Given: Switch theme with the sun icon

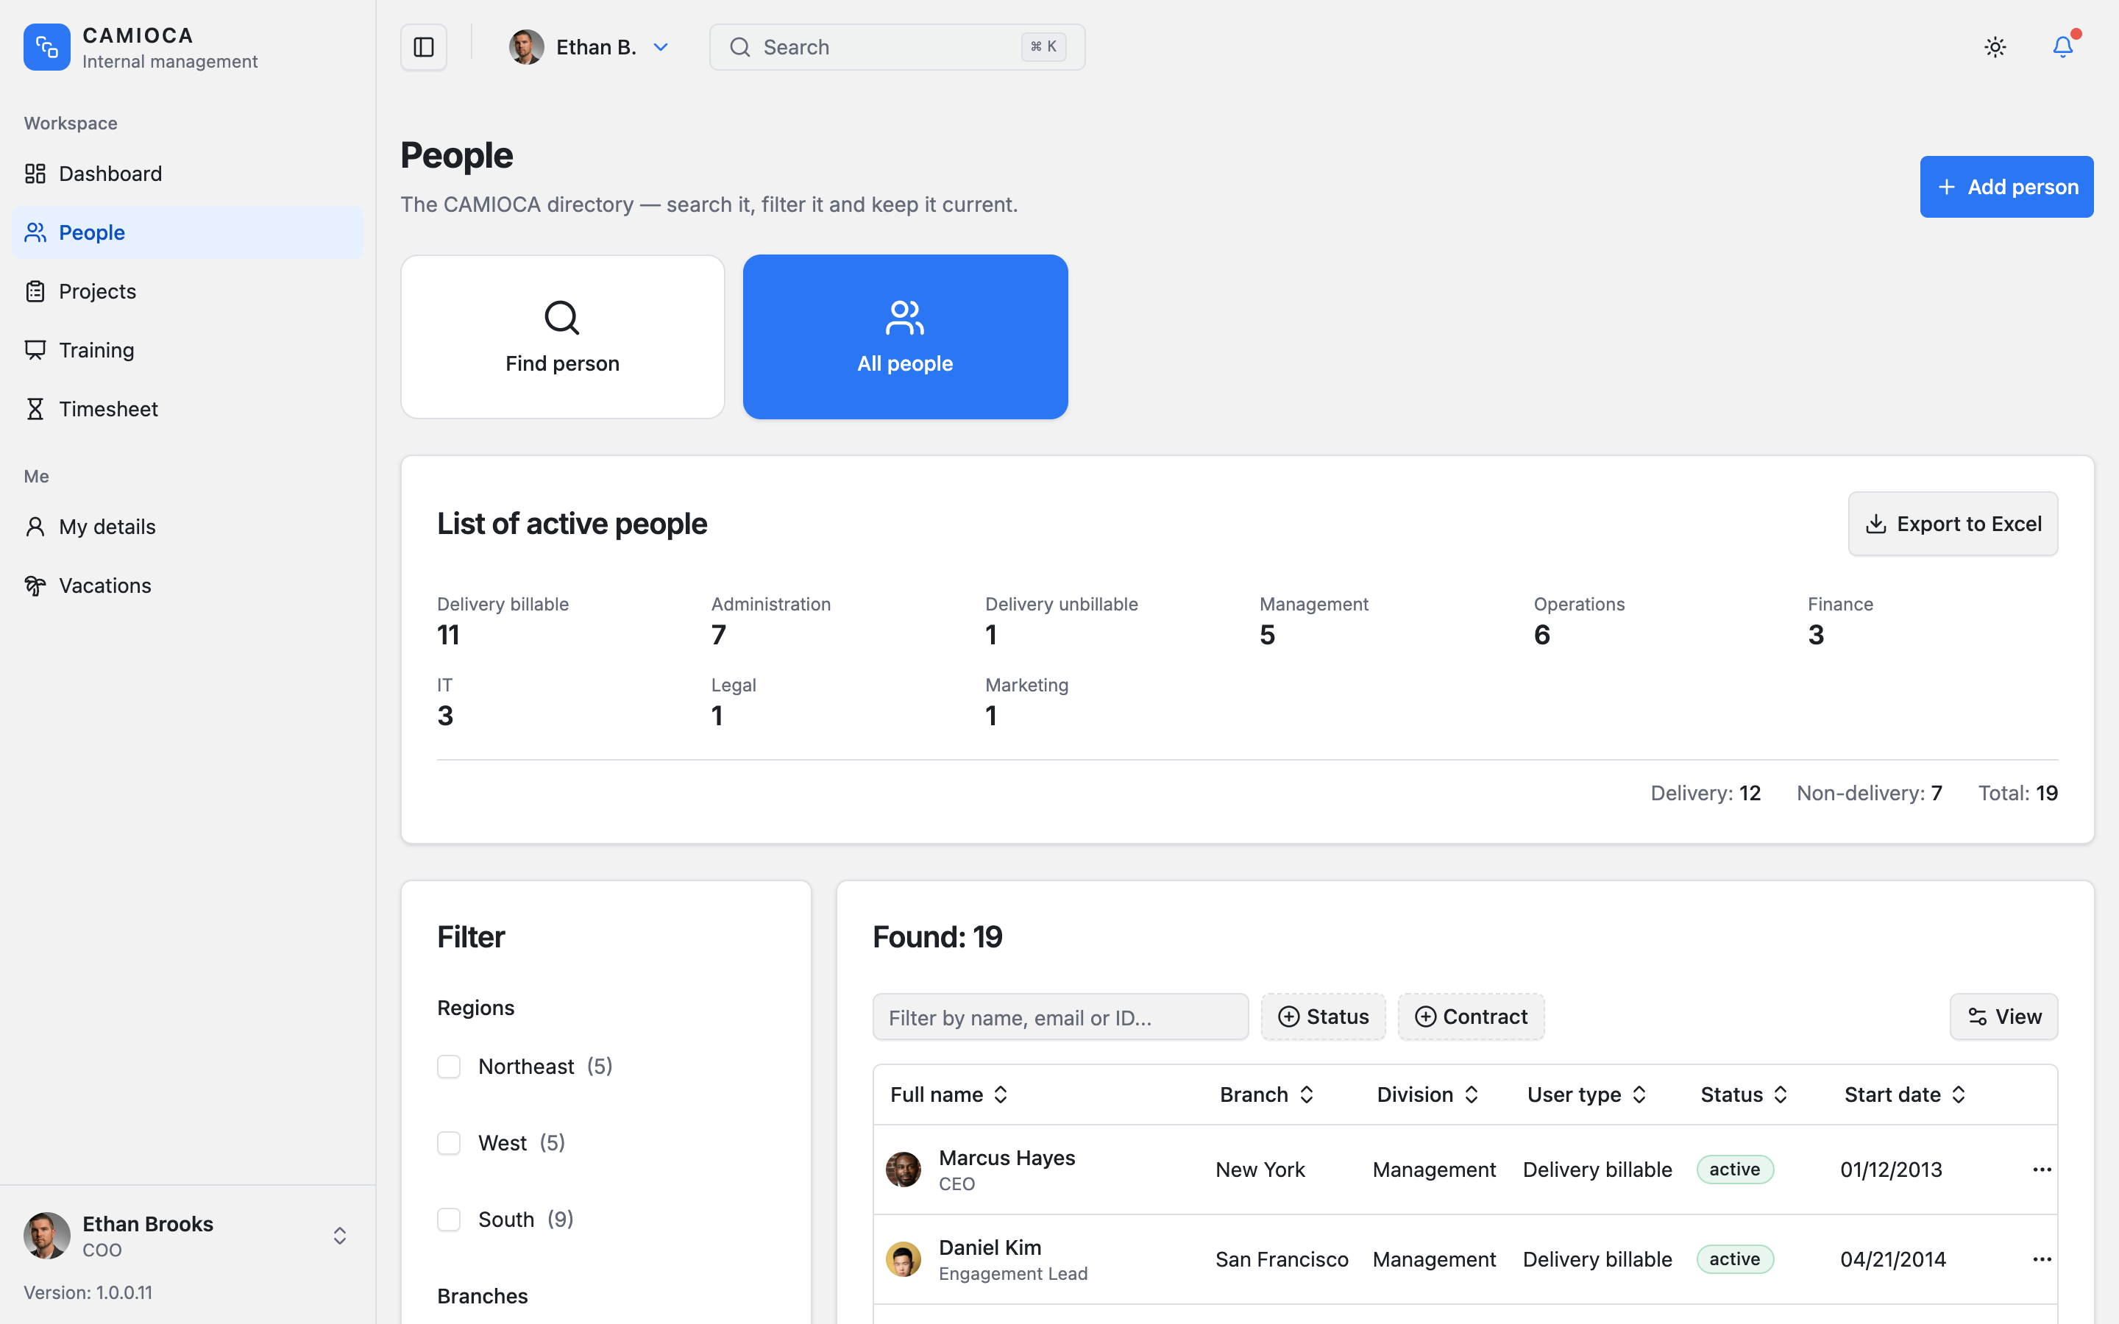Looking at the screenshot, I should click(1995, 47).
